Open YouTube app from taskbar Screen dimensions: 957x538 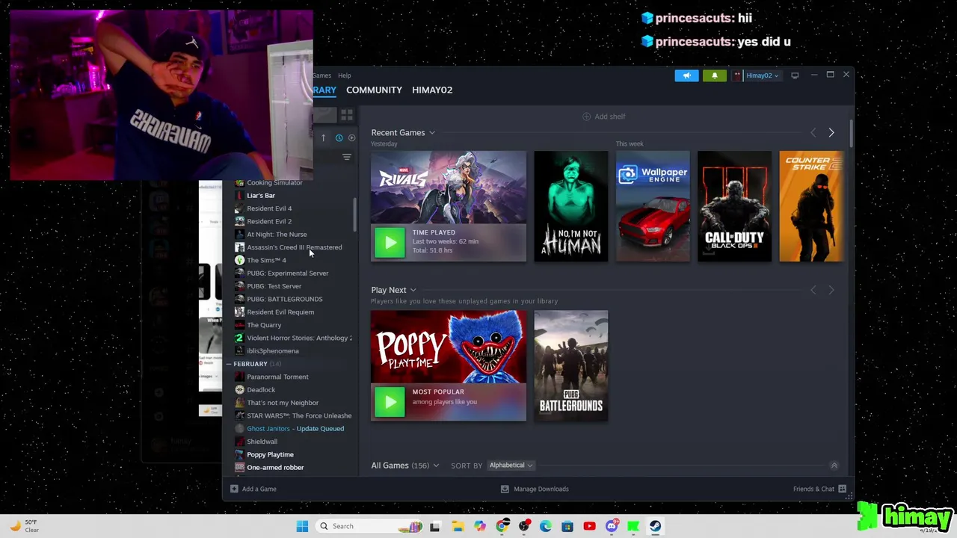pos(589,526)
